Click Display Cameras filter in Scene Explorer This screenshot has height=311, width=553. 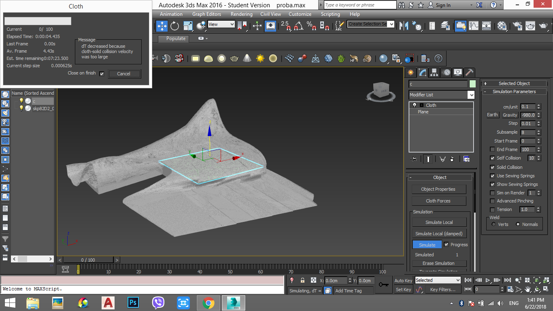click(x=5, y=122)
